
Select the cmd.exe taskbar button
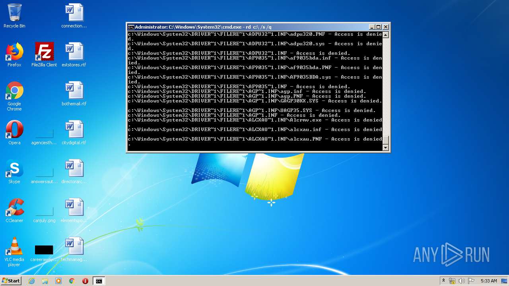coord(99,281)
